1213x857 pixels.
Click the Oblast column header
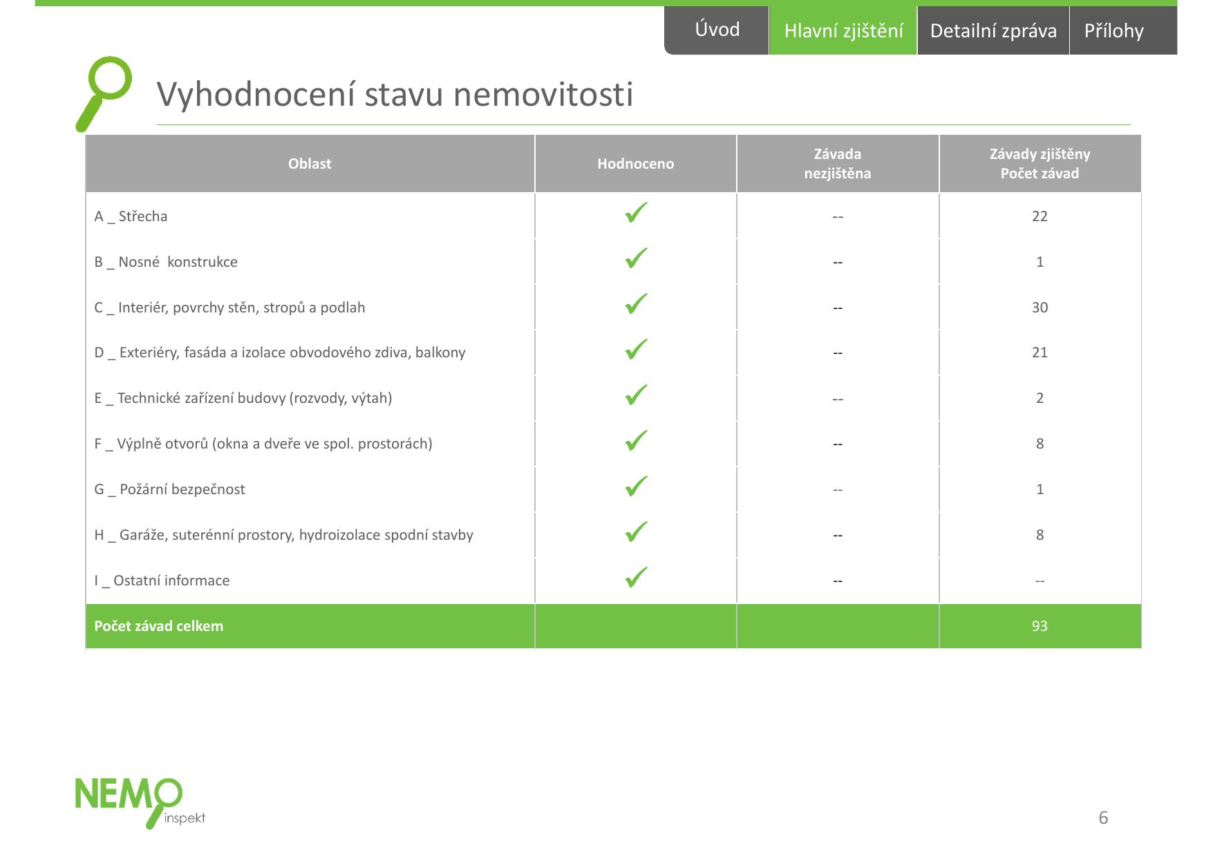coord(310,164)
